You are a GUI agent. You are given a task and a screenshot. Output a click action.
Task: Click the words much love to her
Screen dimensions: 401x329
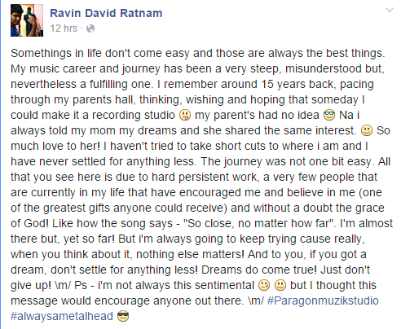pyautogui.click(x=55, y=147)
